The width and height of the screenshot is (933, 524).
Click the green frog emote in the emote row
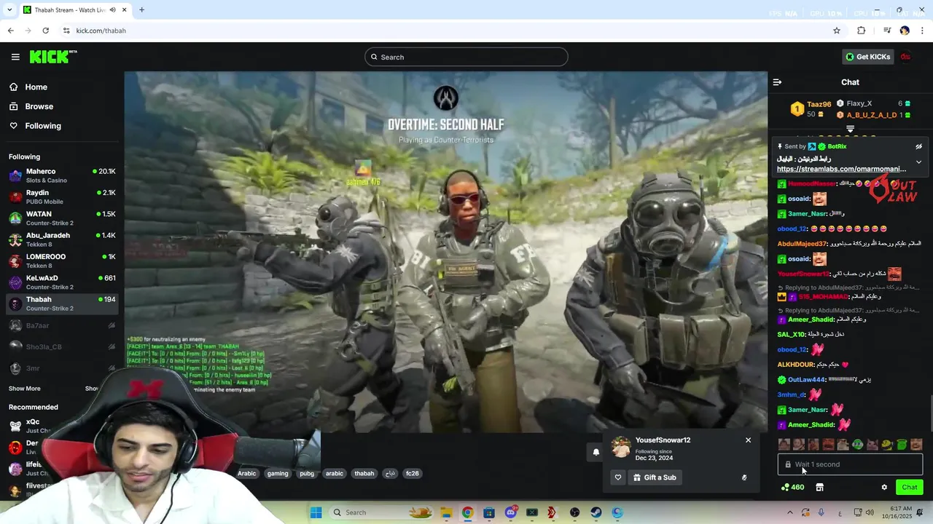tap(858, 444)
